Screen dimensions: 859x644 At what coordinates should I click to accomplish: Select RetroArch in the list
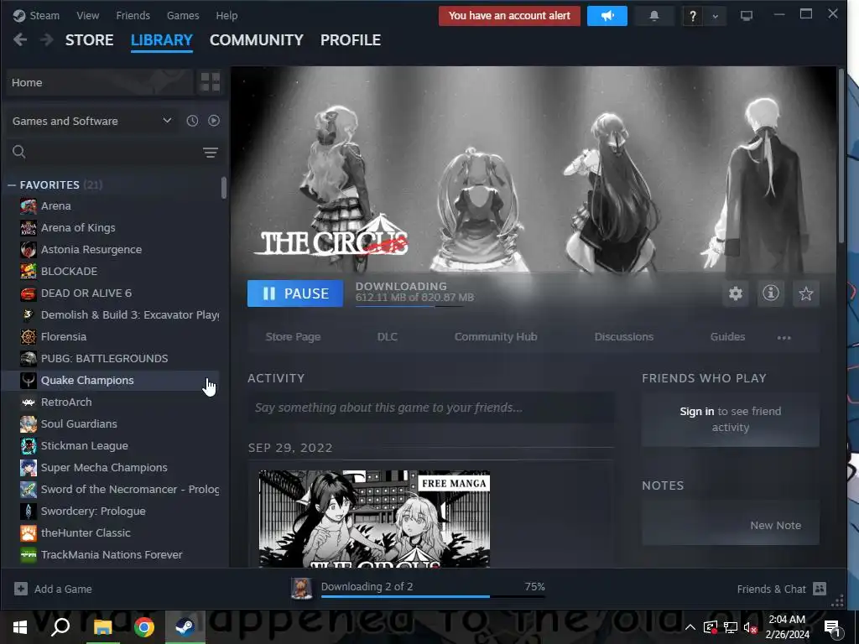[113, 402]
